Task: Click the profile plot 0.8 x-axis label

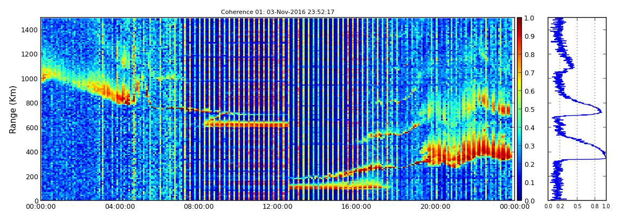Action: [x=595, y=207]
